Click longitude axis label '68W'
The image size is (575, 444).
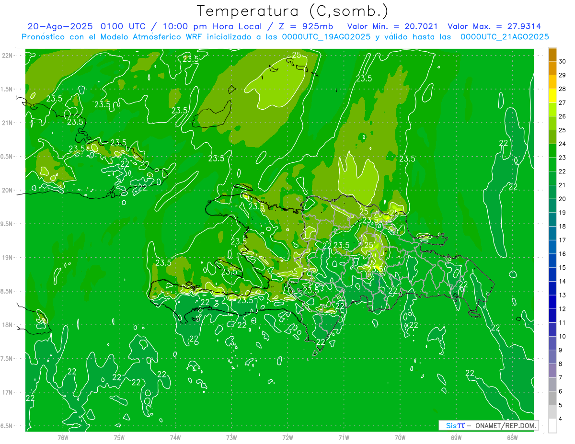point(512,437)
